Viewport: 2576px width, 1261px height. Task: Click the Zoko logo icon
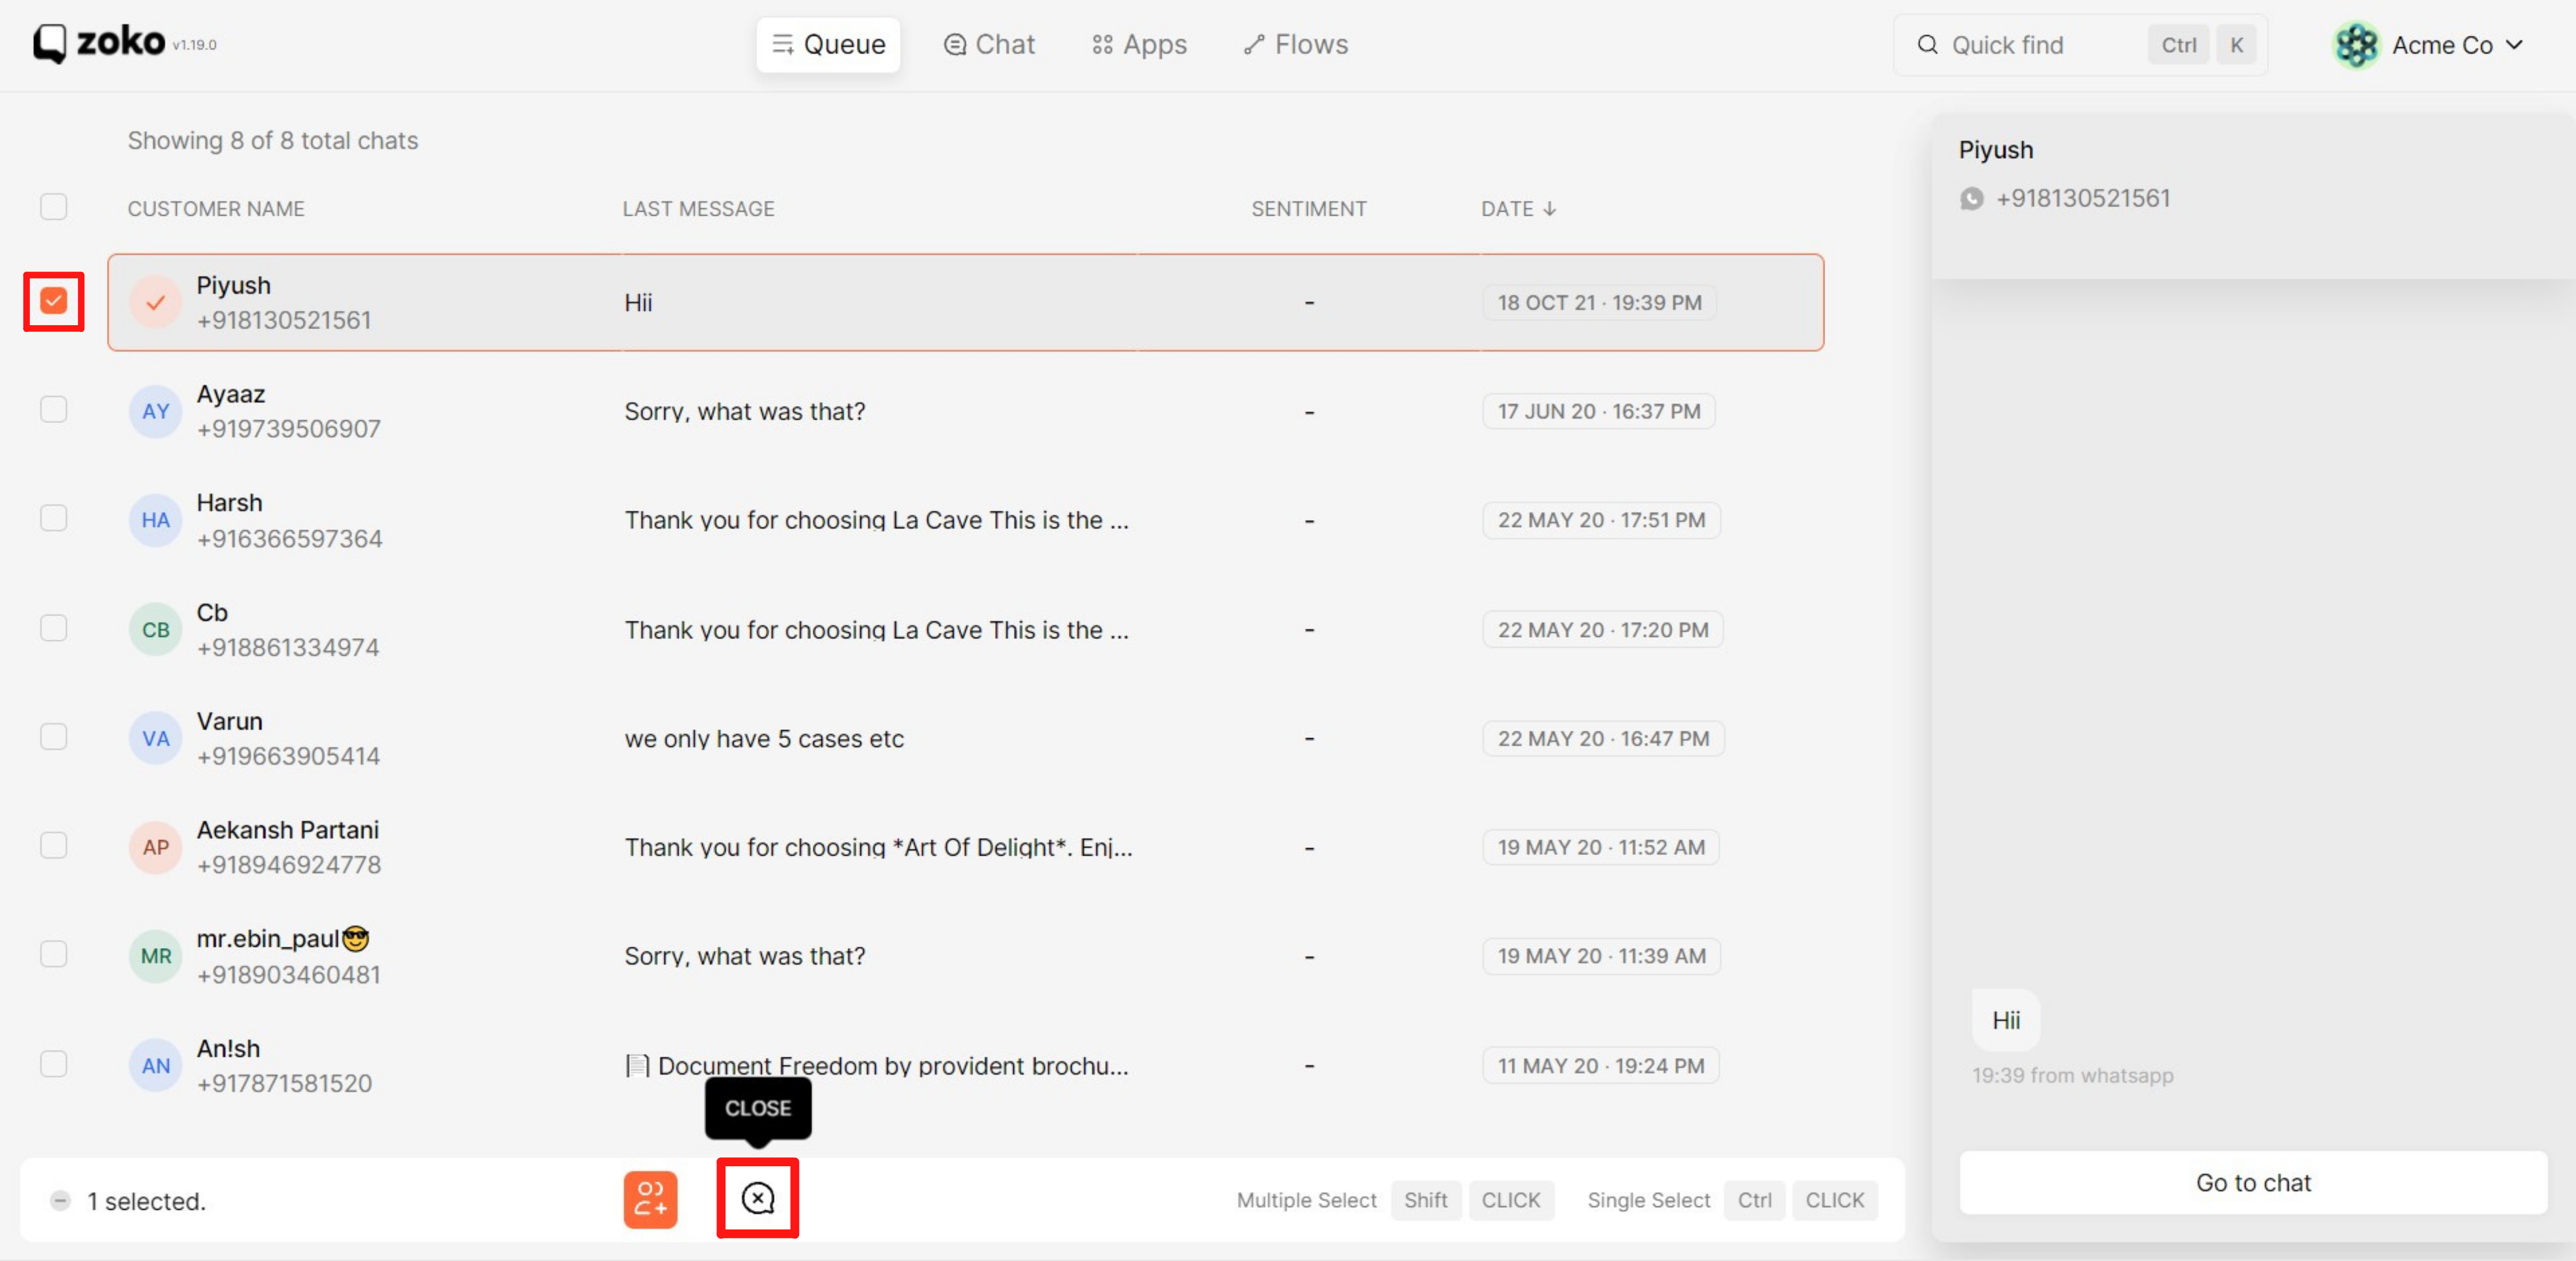tap(50, 44)
